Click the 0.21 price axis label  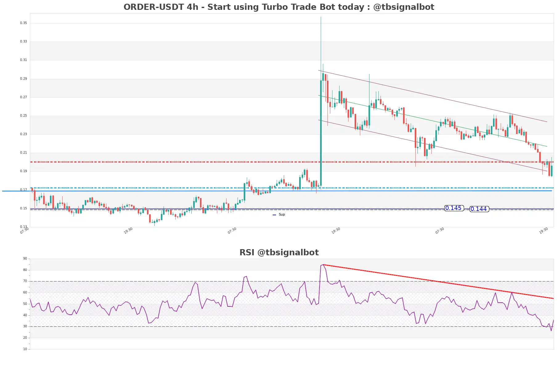click(x=23, y=152)
